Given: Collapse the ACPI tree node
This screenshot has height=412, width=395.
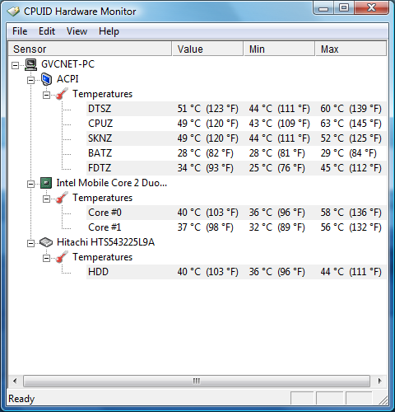Looking at the screenshot, I should (31, 80).
